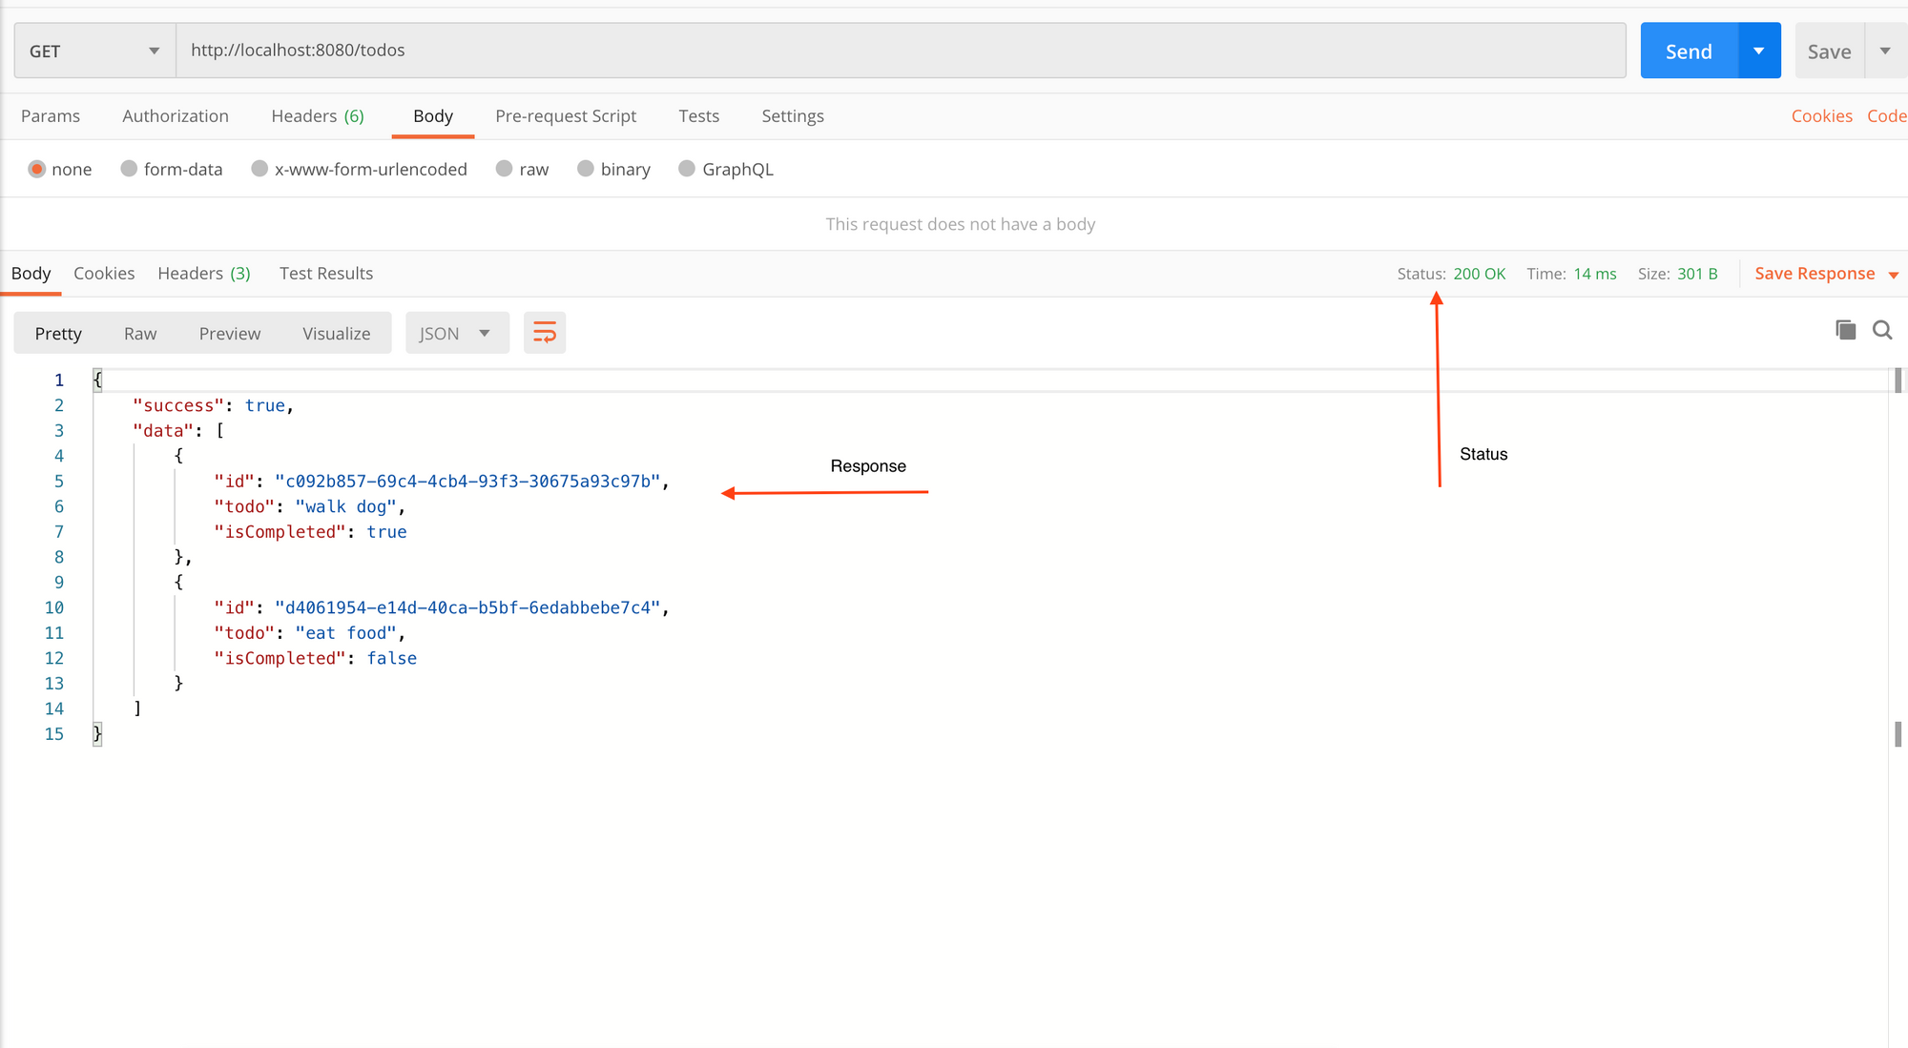The width and height of the screenshot is (1908, 1048).
Task: Click the Send button
Action: (1688, 51)
